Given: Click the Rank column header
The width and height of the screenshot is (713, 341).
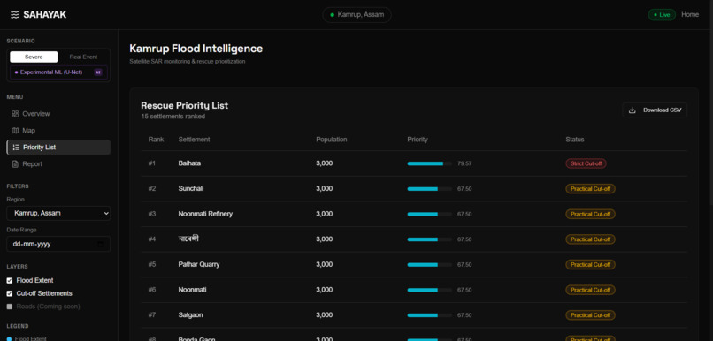Looking at the screenshot, I should point(156,140).
